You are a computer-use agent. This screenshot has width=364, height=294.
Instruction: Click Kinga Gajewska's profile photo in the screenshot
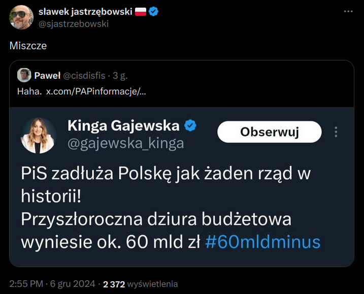pos(38,135)
